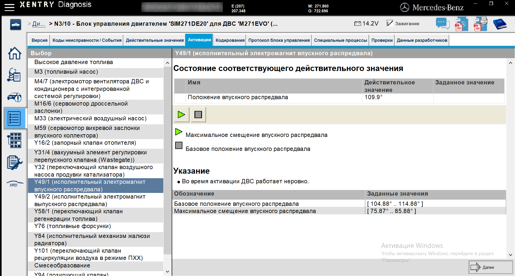The image size is (515, 276).
Task: Click right panel scroll up arrow
Action: click(510, 63)
